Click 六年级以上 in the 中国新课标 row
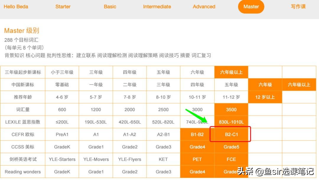The height and width of the screenshot is (181, 319). (x=299, y=85)
